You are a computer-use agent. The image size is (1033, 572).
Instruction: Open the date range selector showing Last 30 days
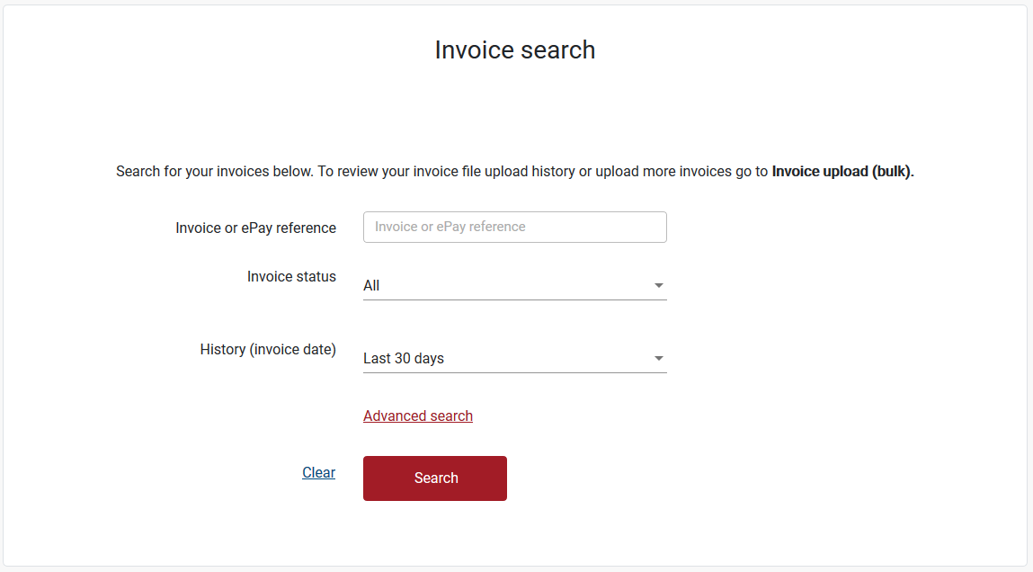point(514,358)
